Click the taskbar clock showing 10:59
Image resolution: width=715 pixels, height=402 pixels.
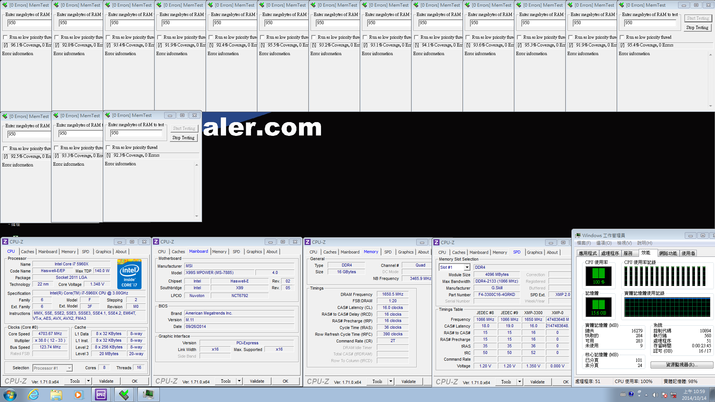pyautogui.click(x=694, y=395)
